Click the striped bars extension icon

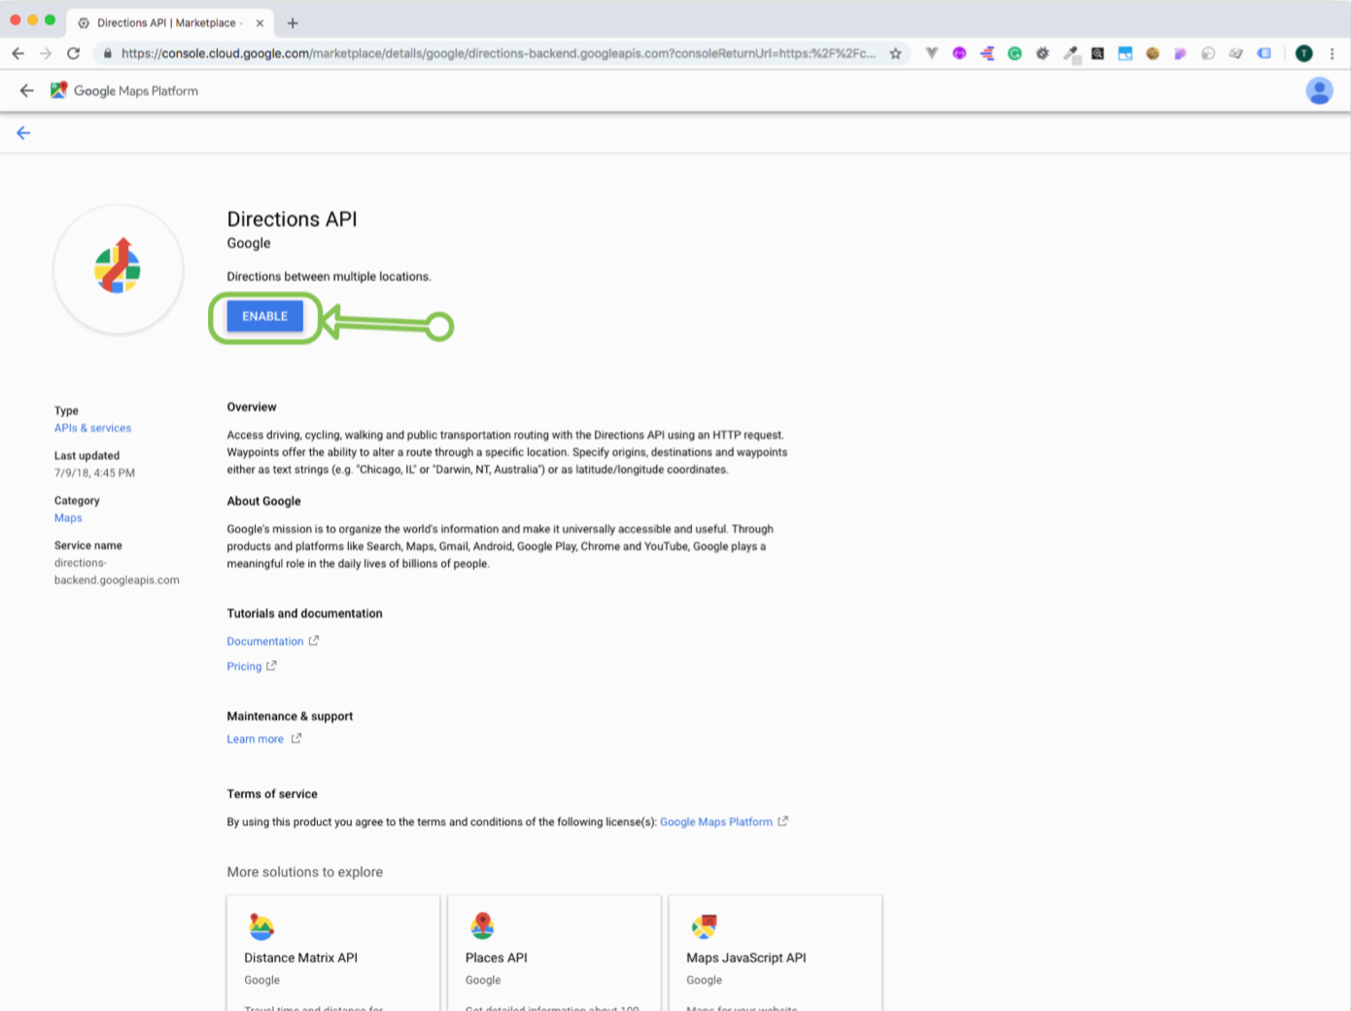click(987, 53)
